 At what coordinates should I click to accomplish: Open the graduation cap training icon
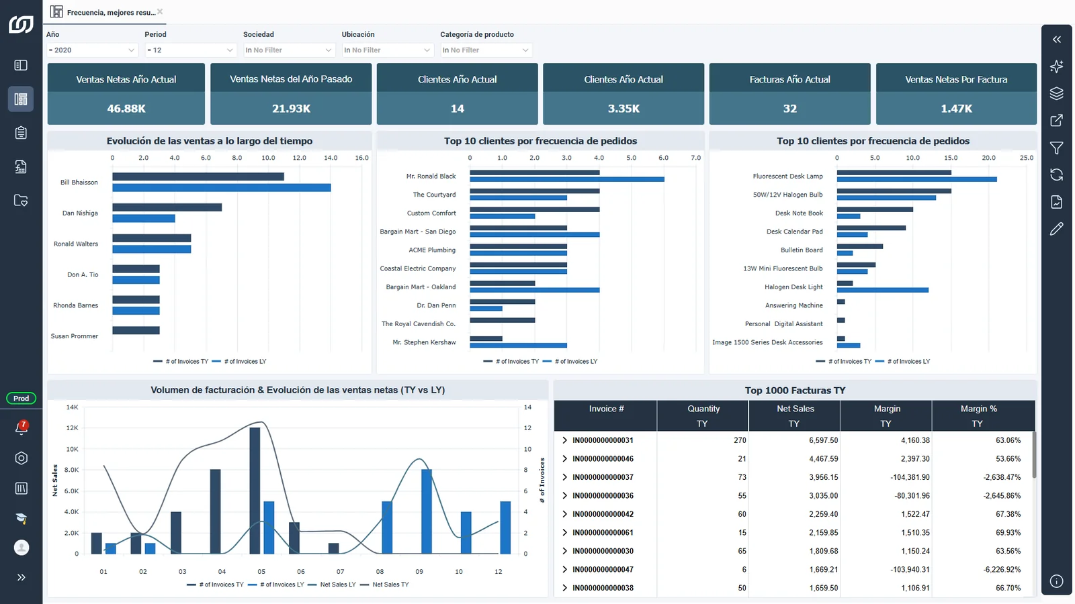pos(21,518)
